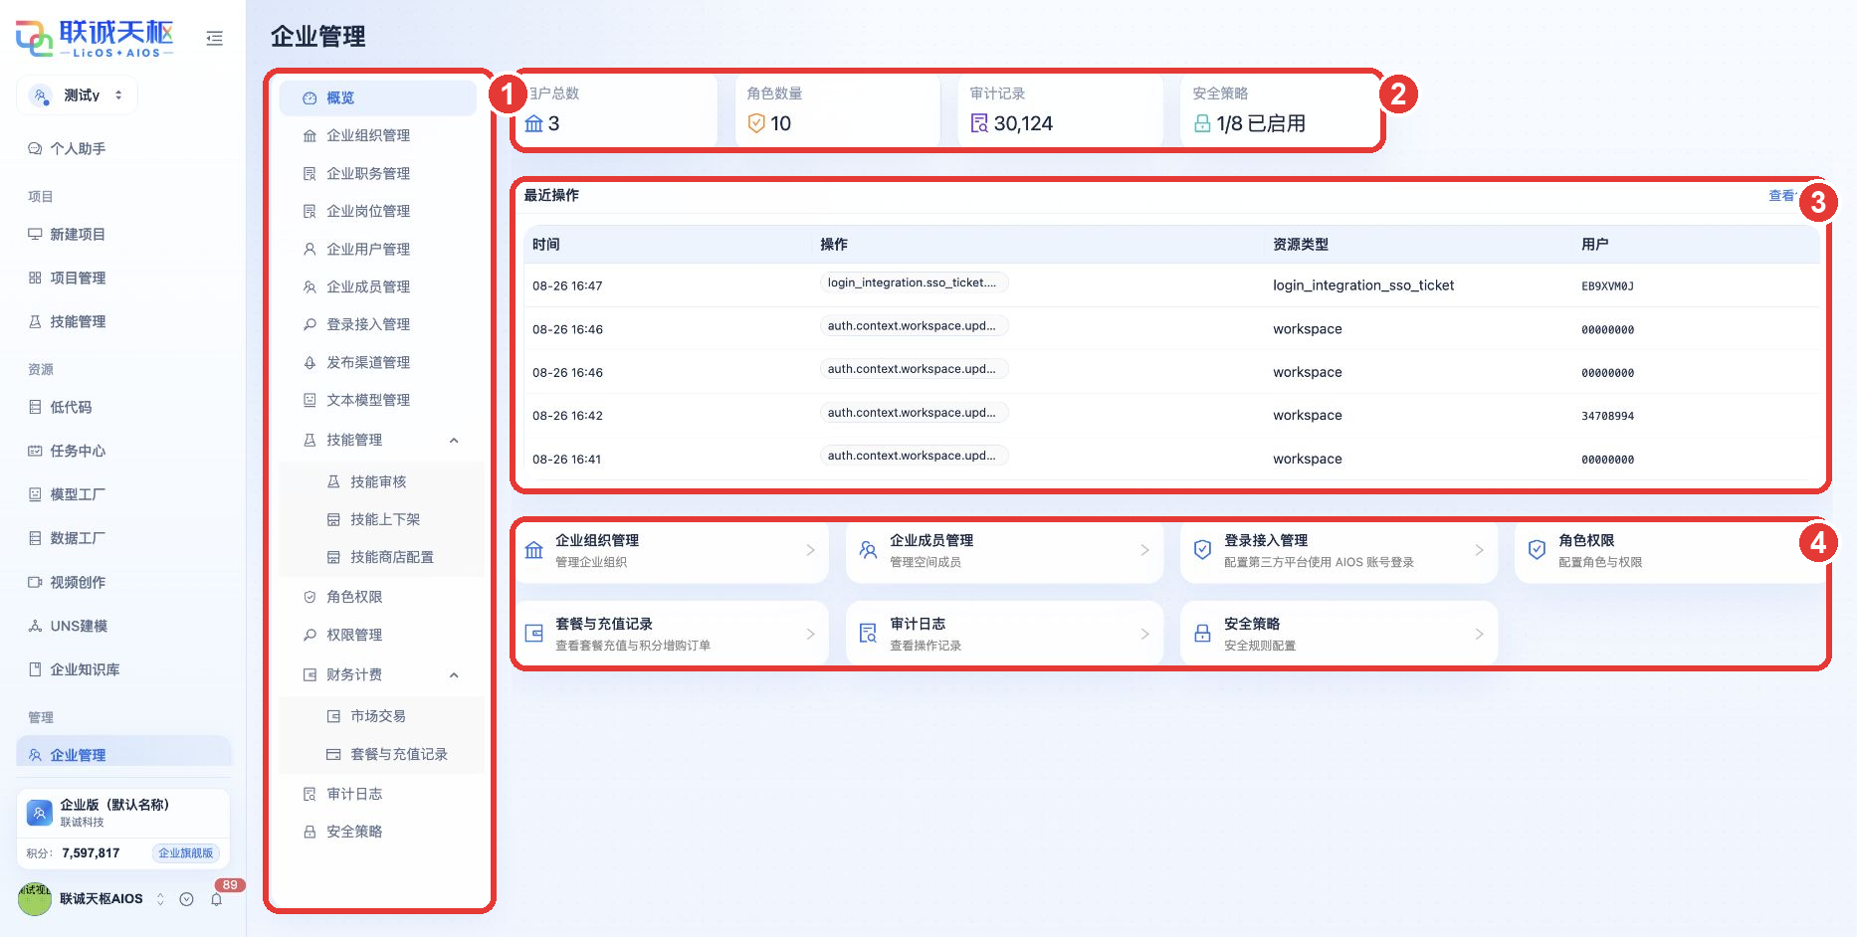Open the 审计日志 quick-access card
Screen dimensions: 1857x937
1004,634
